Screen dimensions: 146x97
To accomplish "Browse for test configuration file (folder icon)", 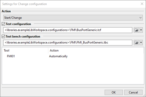I will [137, 30].
